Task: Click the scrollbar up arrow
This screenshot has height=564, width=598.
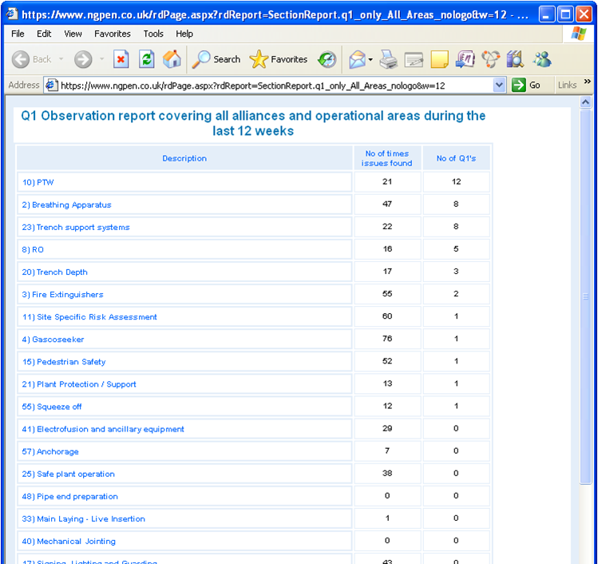Action: pos(586,102)
